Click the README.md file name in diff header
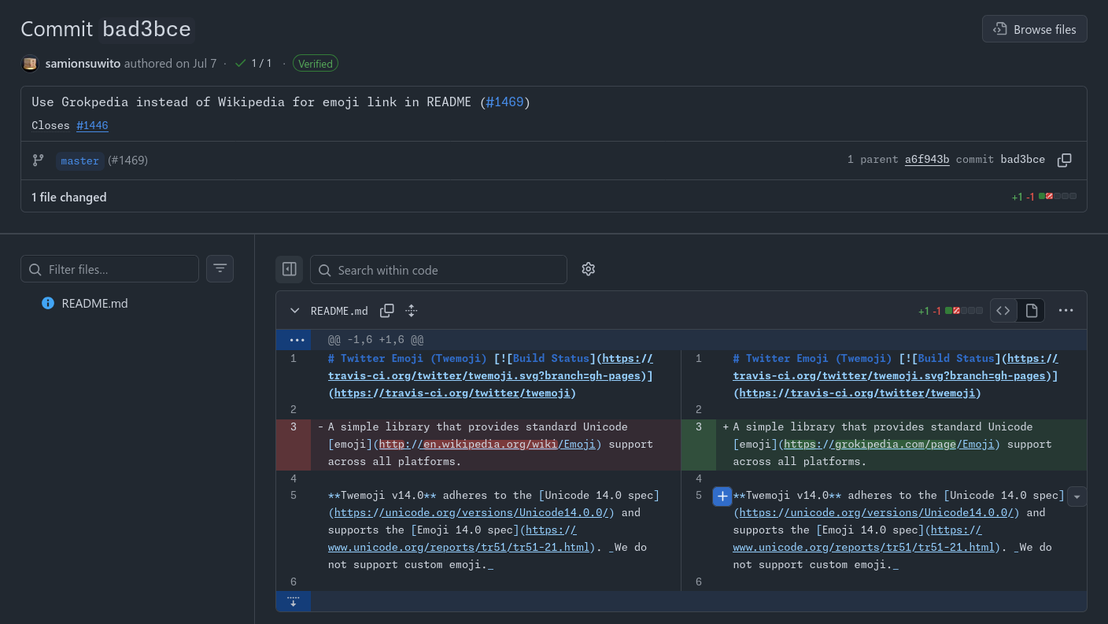The image size is (1108, 624). [339, 311]
